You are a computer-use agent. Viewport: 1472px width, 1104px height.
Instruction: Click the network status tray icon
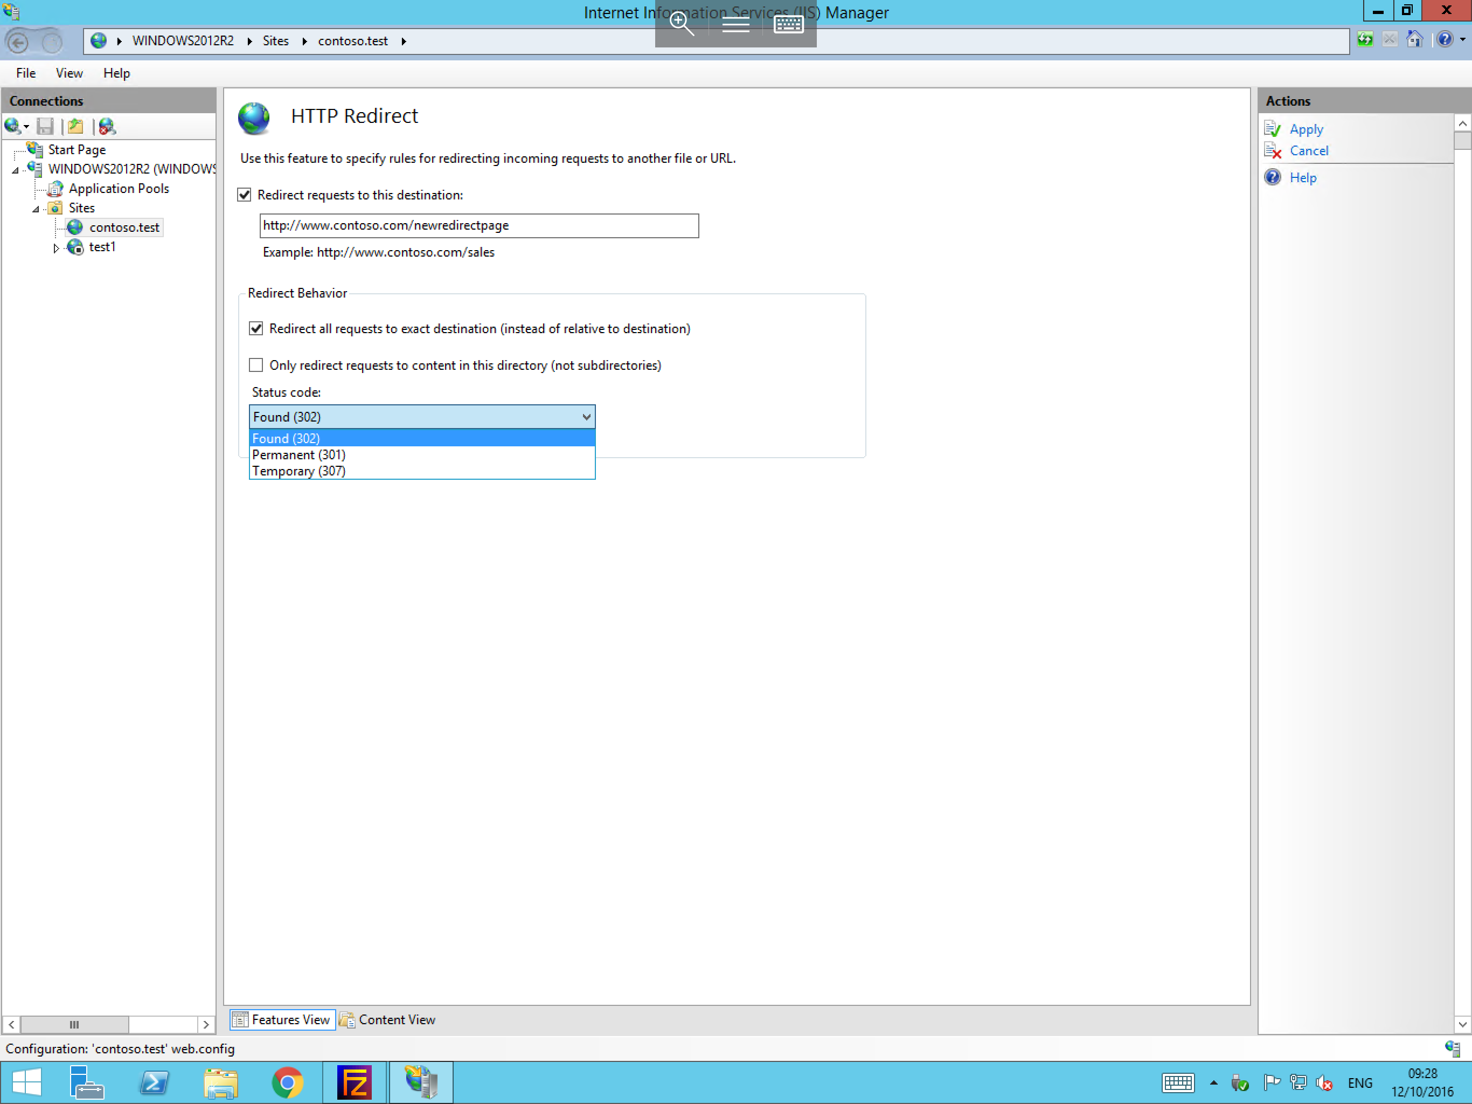tap(1299, 1082)
